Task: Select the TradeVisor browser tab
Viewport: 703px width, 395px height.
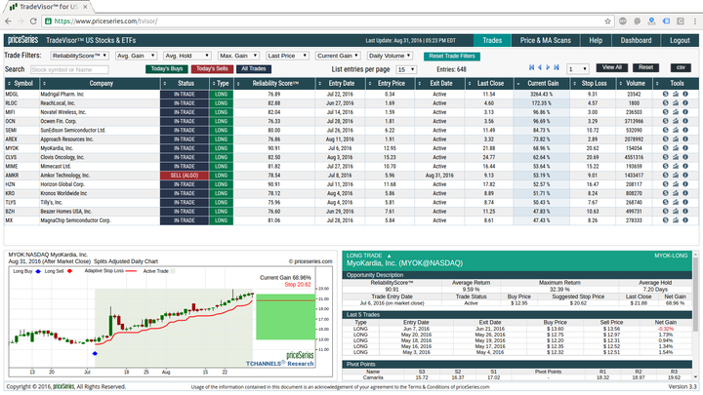Action: click(49, 7)
